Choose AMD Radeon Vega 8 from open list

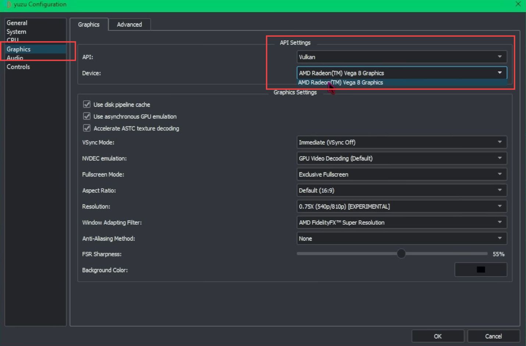click(402, 82)
